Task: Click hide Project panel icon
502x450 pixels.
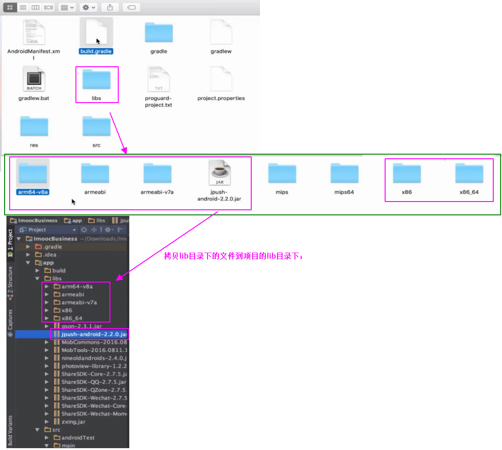Action: tap(121, 230)
